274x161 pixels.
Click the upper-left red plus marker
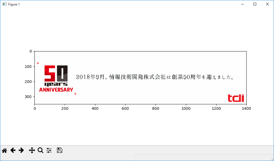tap(38, 63)
